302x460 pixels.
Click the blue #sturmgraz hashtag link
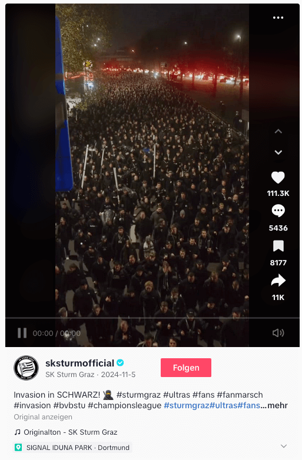tap(186, 405)
